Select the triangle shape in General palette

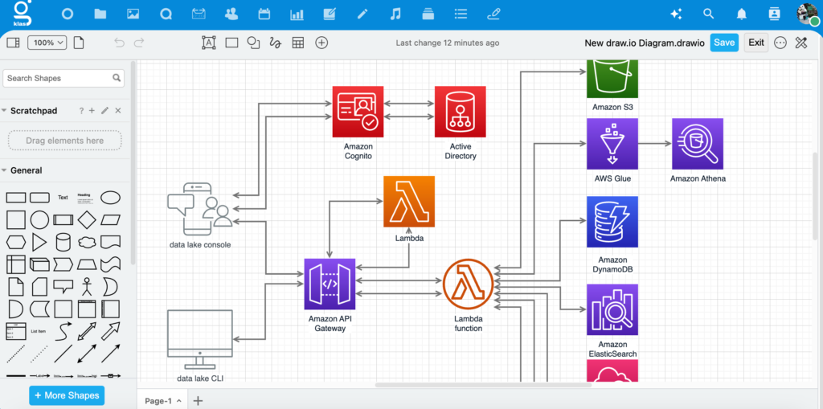39,242
